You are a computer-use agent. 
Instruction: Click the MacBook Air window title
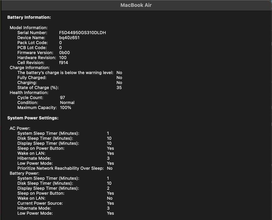(x=136, y=5)
